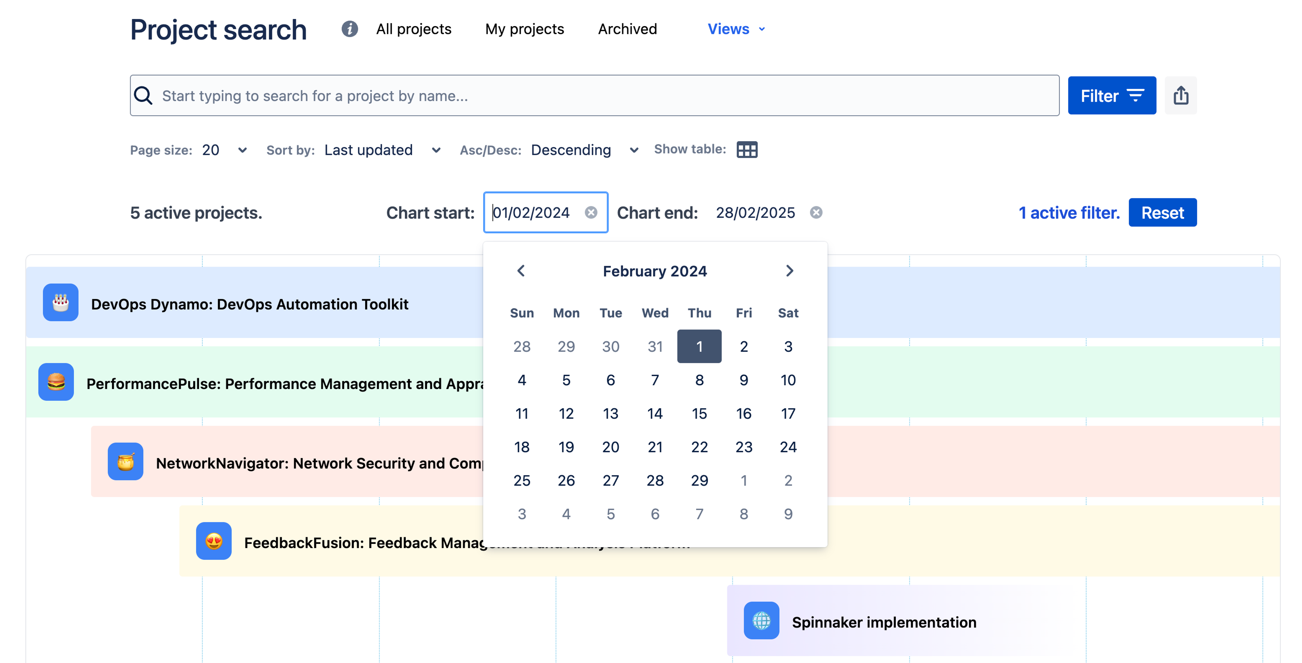Image resolution: width=1302 pixels, height=663 pixels.
Task: Click the DevOps Dynamo cake project icon
Action: click(61, 303)
